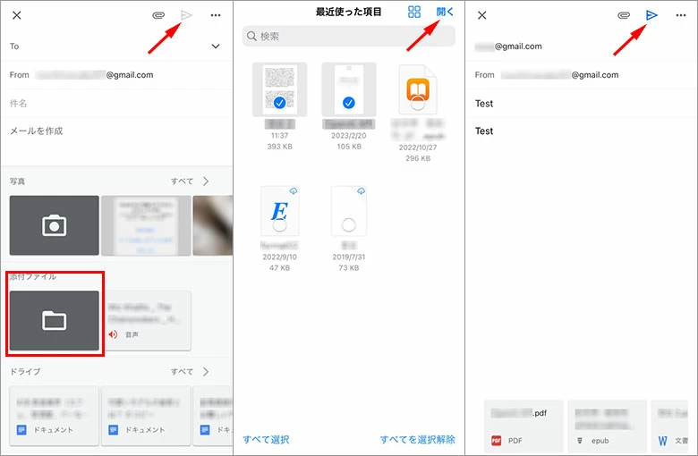Click the attachment paperclip in left compose screen
Viewport: 698px width, 456px height.
(x=158, y=15)
